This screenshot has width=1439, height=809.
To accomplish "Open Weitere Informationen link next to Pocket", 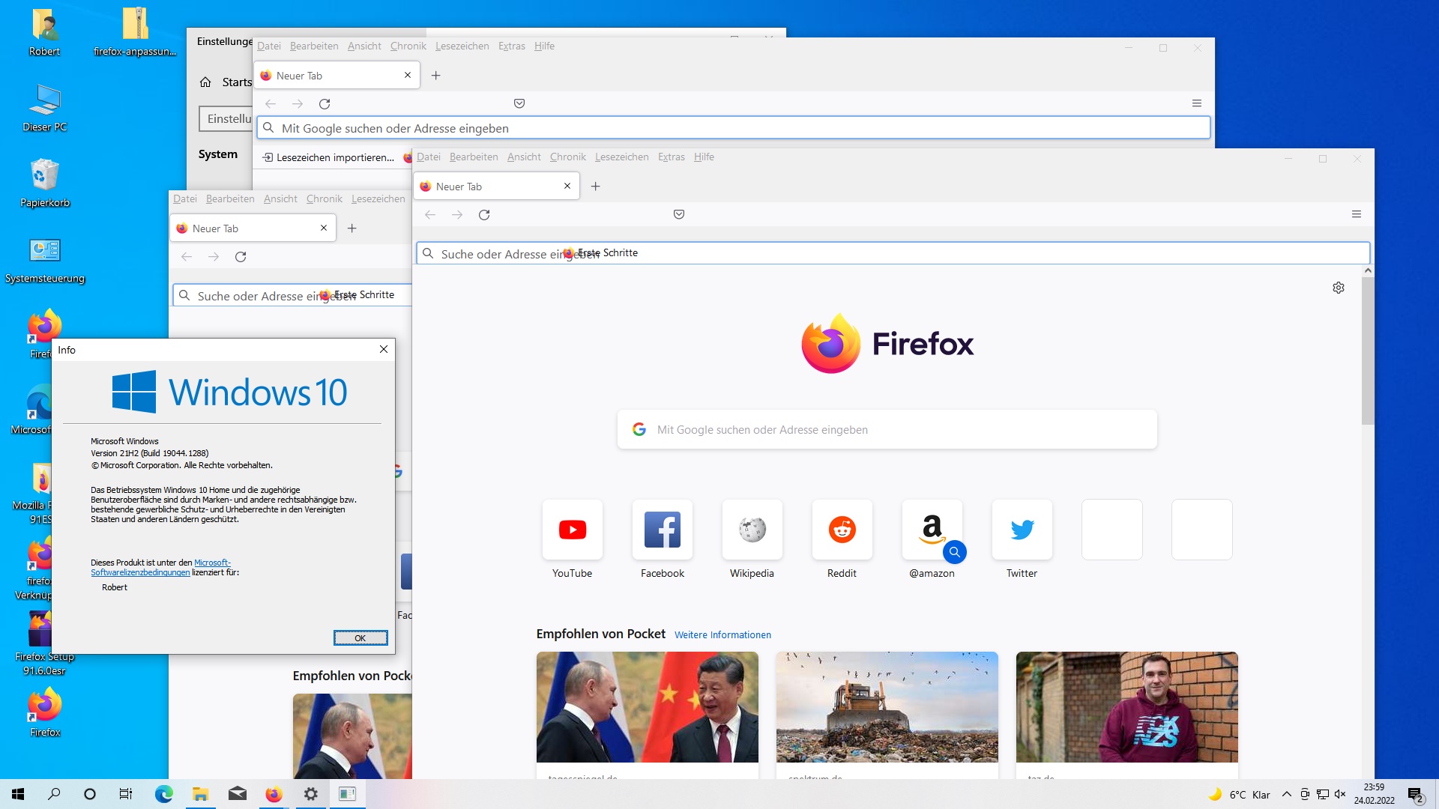I will 722,635.
